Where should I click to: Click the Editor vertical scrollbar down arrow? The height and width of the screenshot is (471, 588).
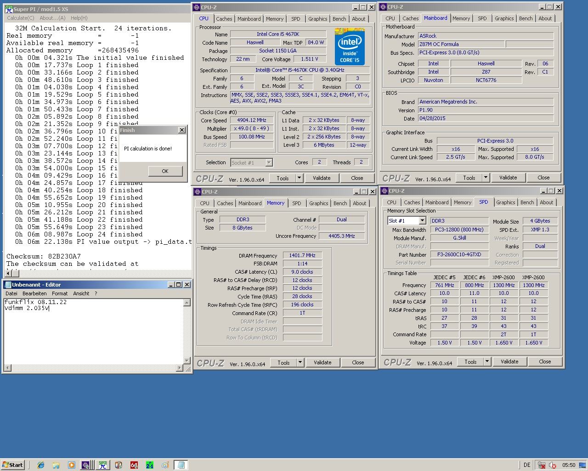click(x=187, y=360)
